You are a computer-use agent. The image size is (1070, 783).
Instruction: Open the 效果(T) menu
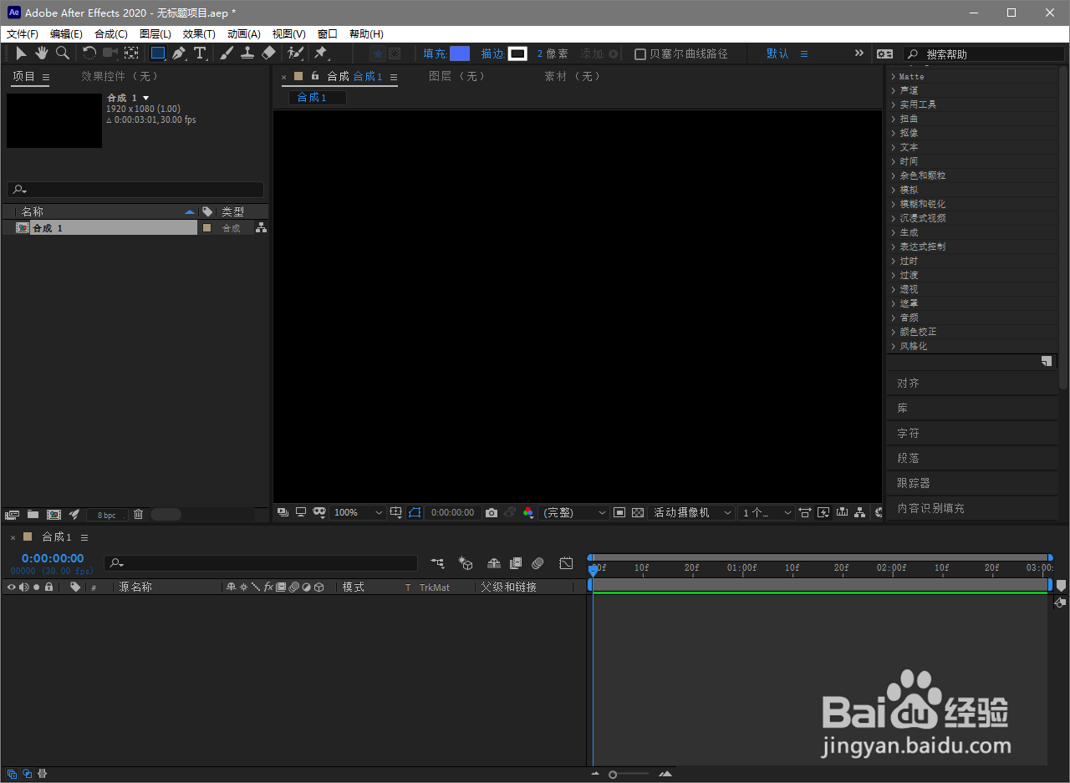tap(199, 34)
